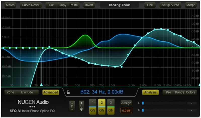Viewport: 201px width, 118px height.
Task: Toggle ON button under curve 3
Action: coord(111,110)
